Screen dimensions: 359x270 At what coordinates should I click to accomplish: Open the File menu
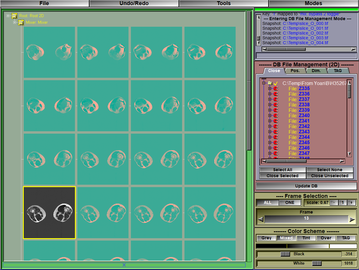[45, 3]
